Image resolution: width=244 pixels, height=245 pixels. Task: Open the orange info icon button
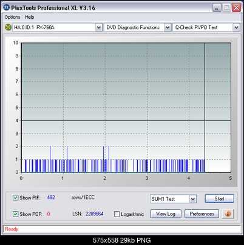point(228,214)
